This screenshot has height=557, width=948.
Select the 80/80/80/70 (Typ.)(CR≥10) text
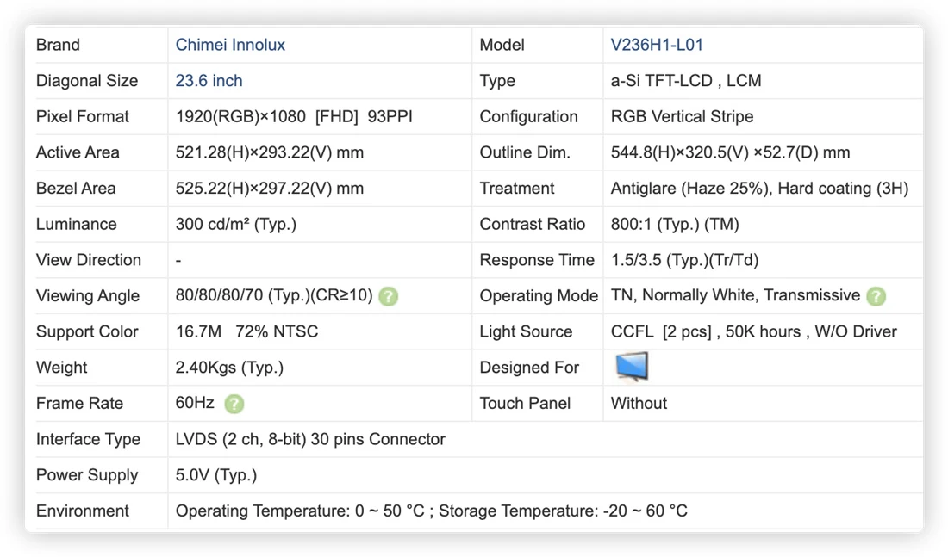coord(274,295)
